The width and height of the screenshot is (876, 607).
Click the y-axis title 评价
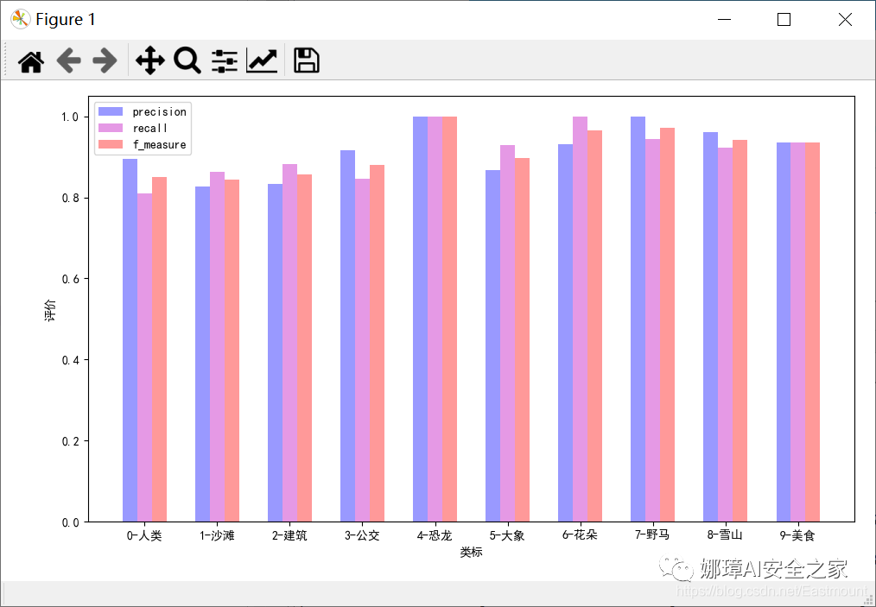click(50, 311)
